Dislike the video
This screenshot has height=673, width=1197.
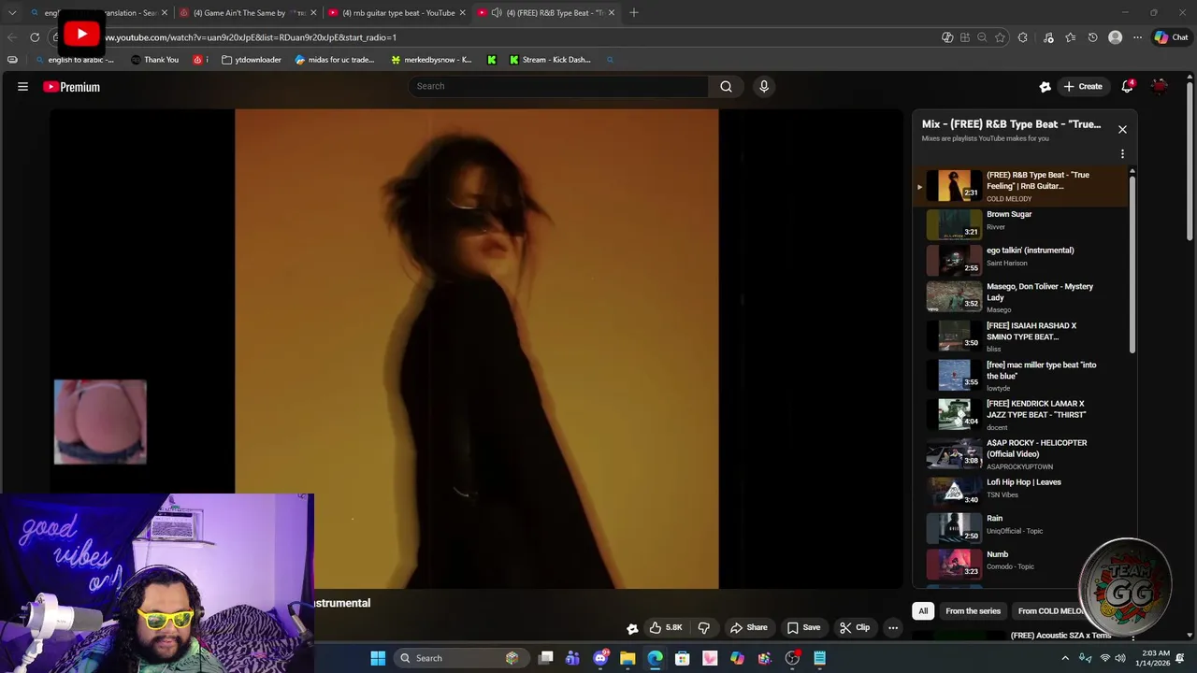pyautogui.click(x=704, y=627)
